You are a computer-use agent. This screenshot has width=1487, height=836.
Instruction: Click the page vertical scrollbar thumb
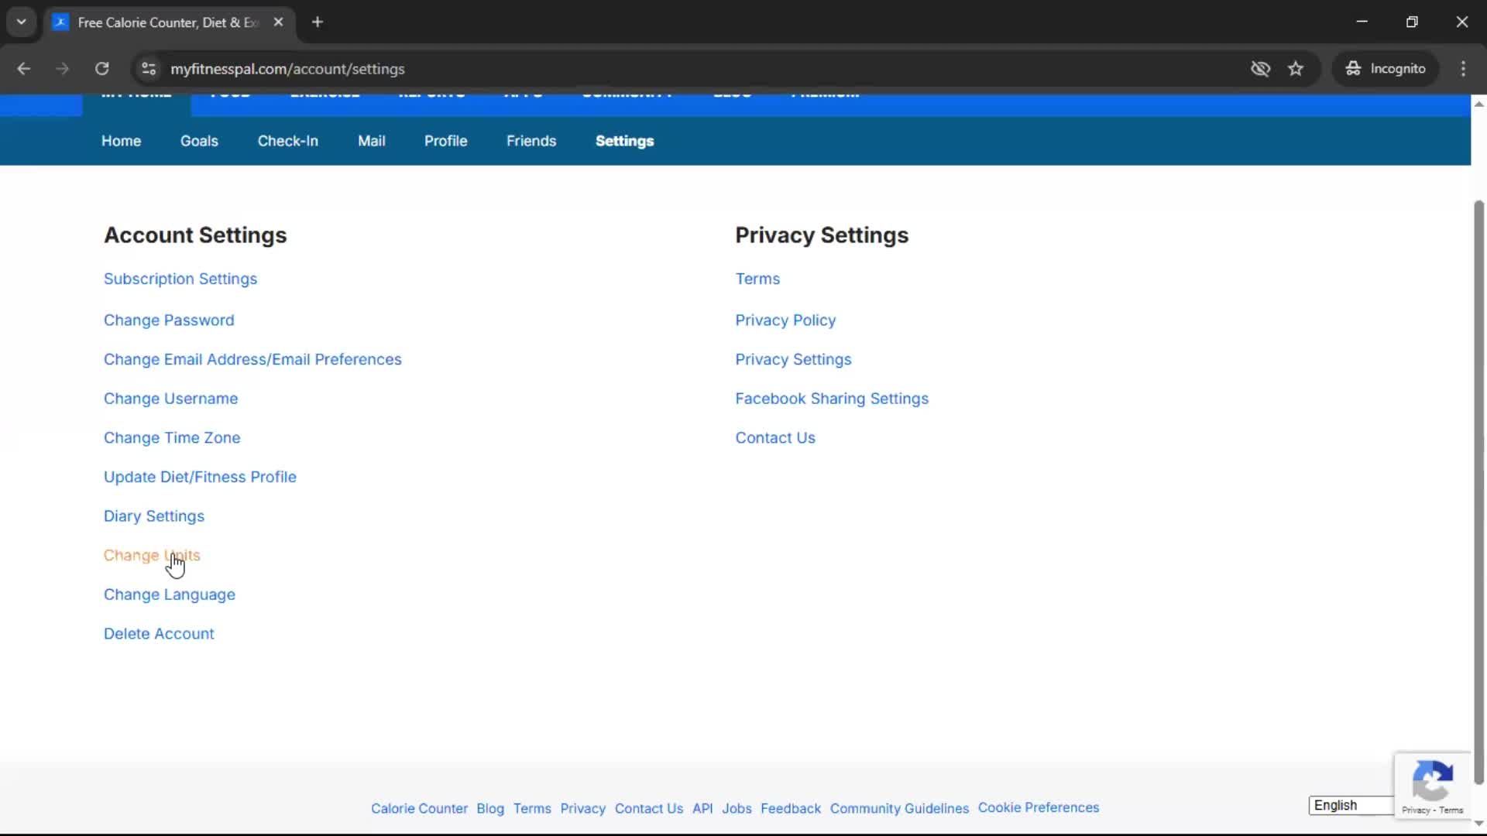point(1478,492)
